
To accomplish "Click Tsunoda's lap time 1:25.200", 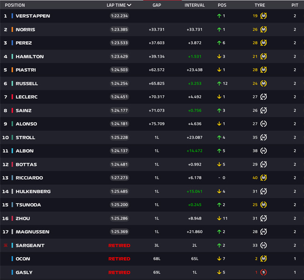I will tap(119, 204).
